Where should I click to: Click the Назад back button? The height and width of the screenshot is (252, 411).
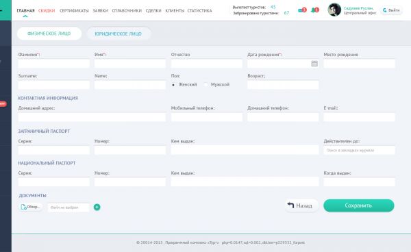pyautogui.click(x=301, y=205)
